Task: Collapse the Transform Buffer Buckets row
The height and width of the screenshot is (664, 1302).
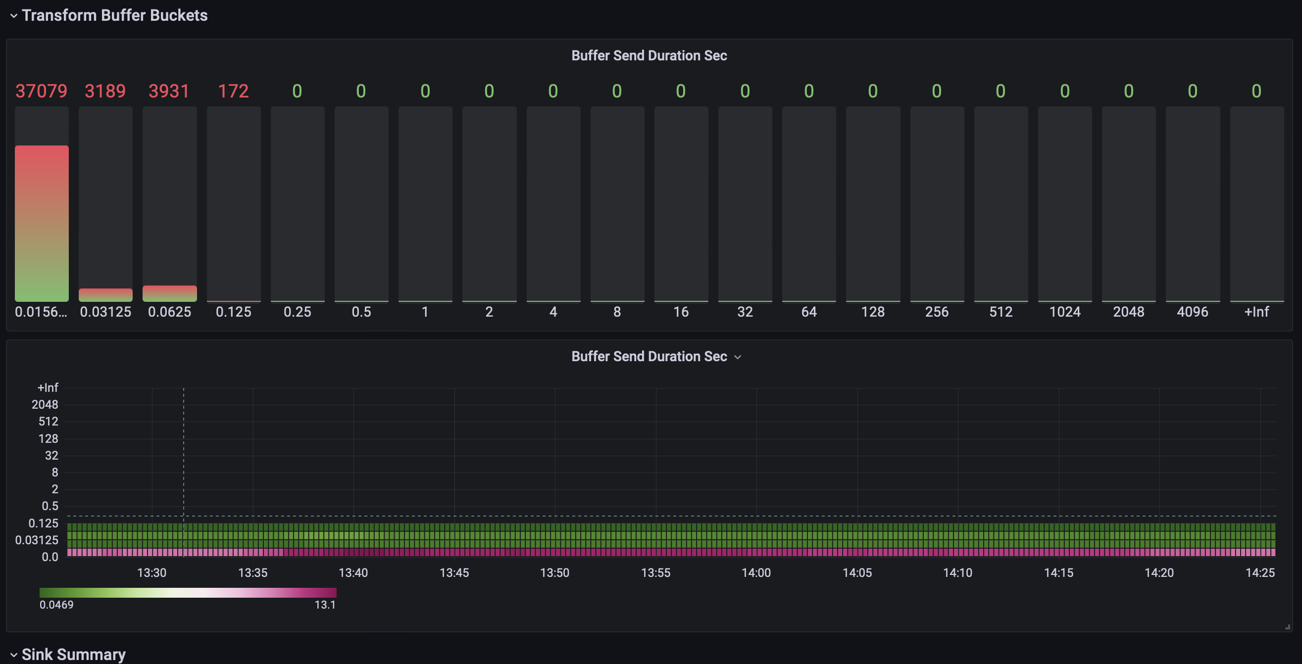Action: click(x=14, y=16)
